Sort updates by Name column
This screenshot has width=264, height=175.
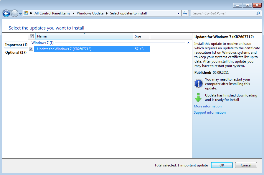click(84, 36)
